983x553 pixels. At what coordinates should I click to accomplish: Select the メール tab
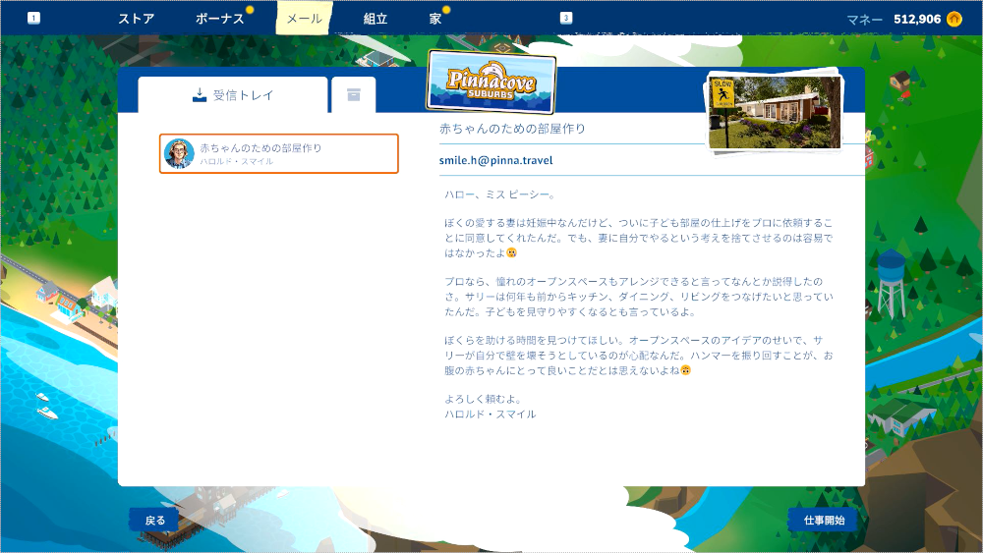tap(304, 18)
